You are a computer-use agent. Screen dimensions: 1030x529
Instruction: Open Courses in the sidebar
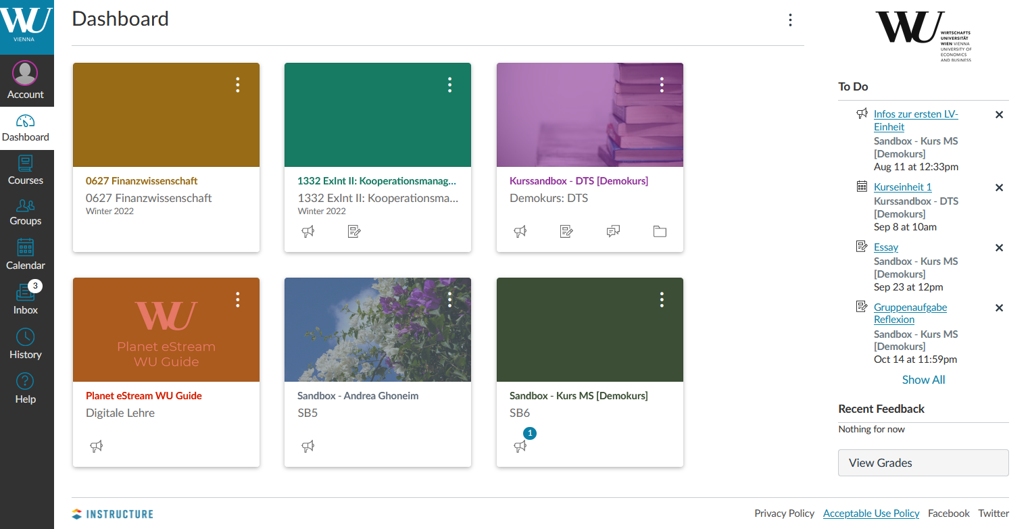26,170
